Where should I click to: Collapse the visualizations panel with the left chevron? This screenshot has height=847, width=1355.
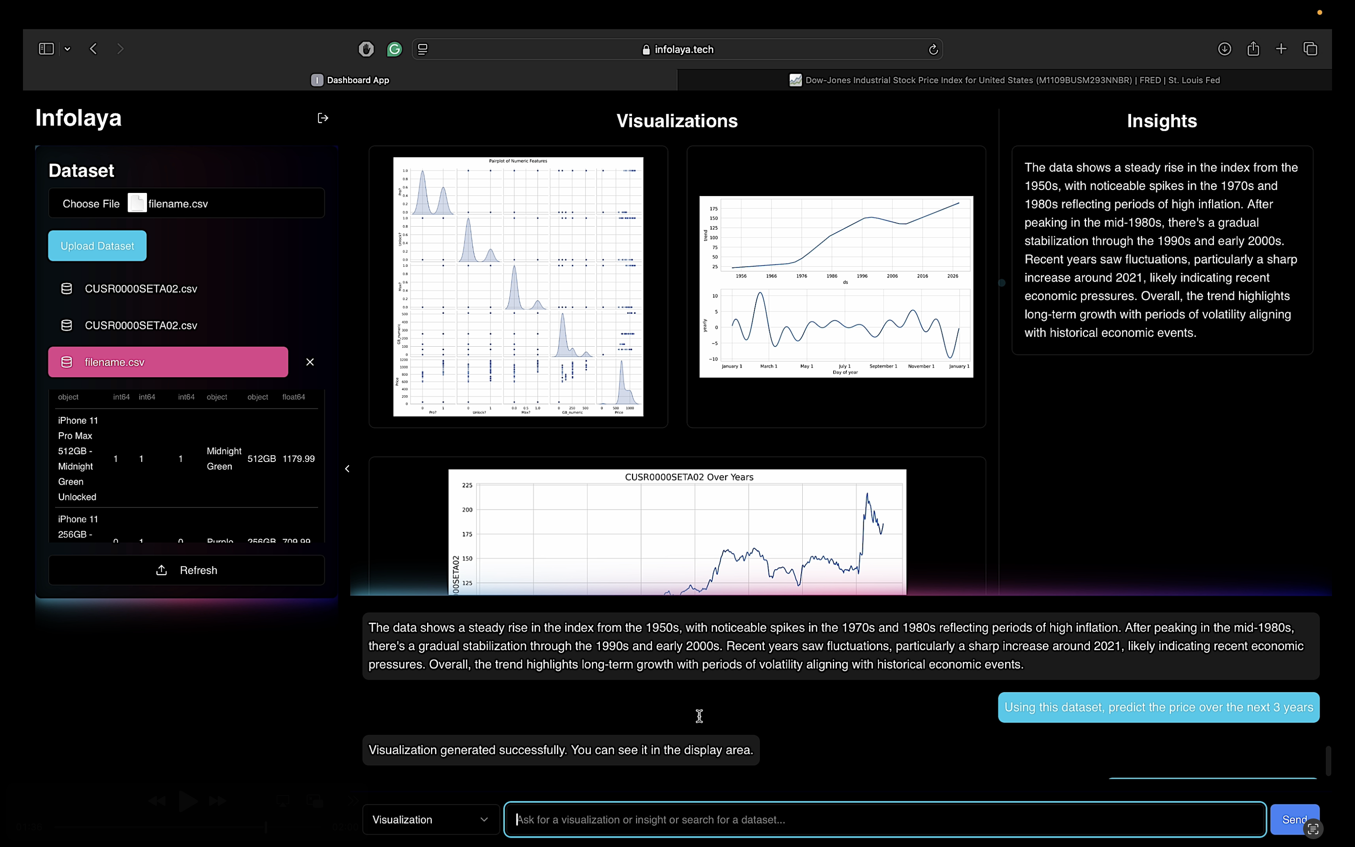pyautogui.click(x=348, y=469)
